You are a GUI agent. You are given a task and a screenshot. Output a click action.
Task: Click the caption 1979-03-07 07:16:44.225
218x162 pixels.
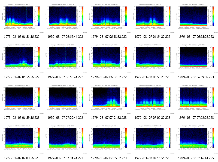[196, 158]
